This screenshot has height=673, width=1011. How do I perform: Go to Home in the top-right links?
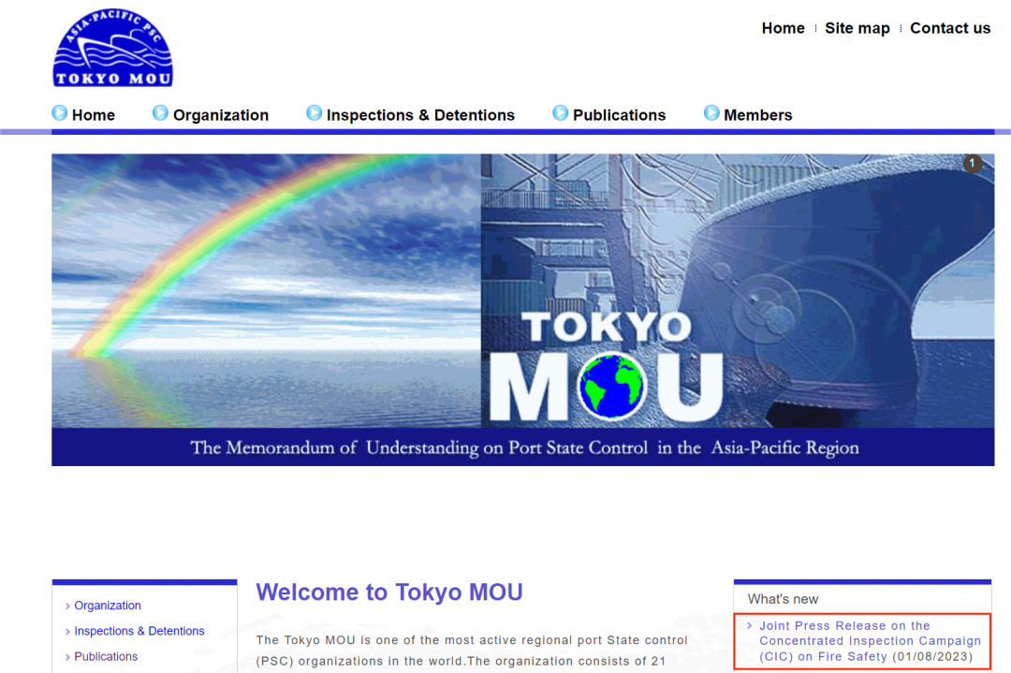point(783,28)
